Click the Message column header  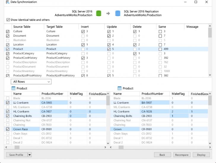(196, 27)
